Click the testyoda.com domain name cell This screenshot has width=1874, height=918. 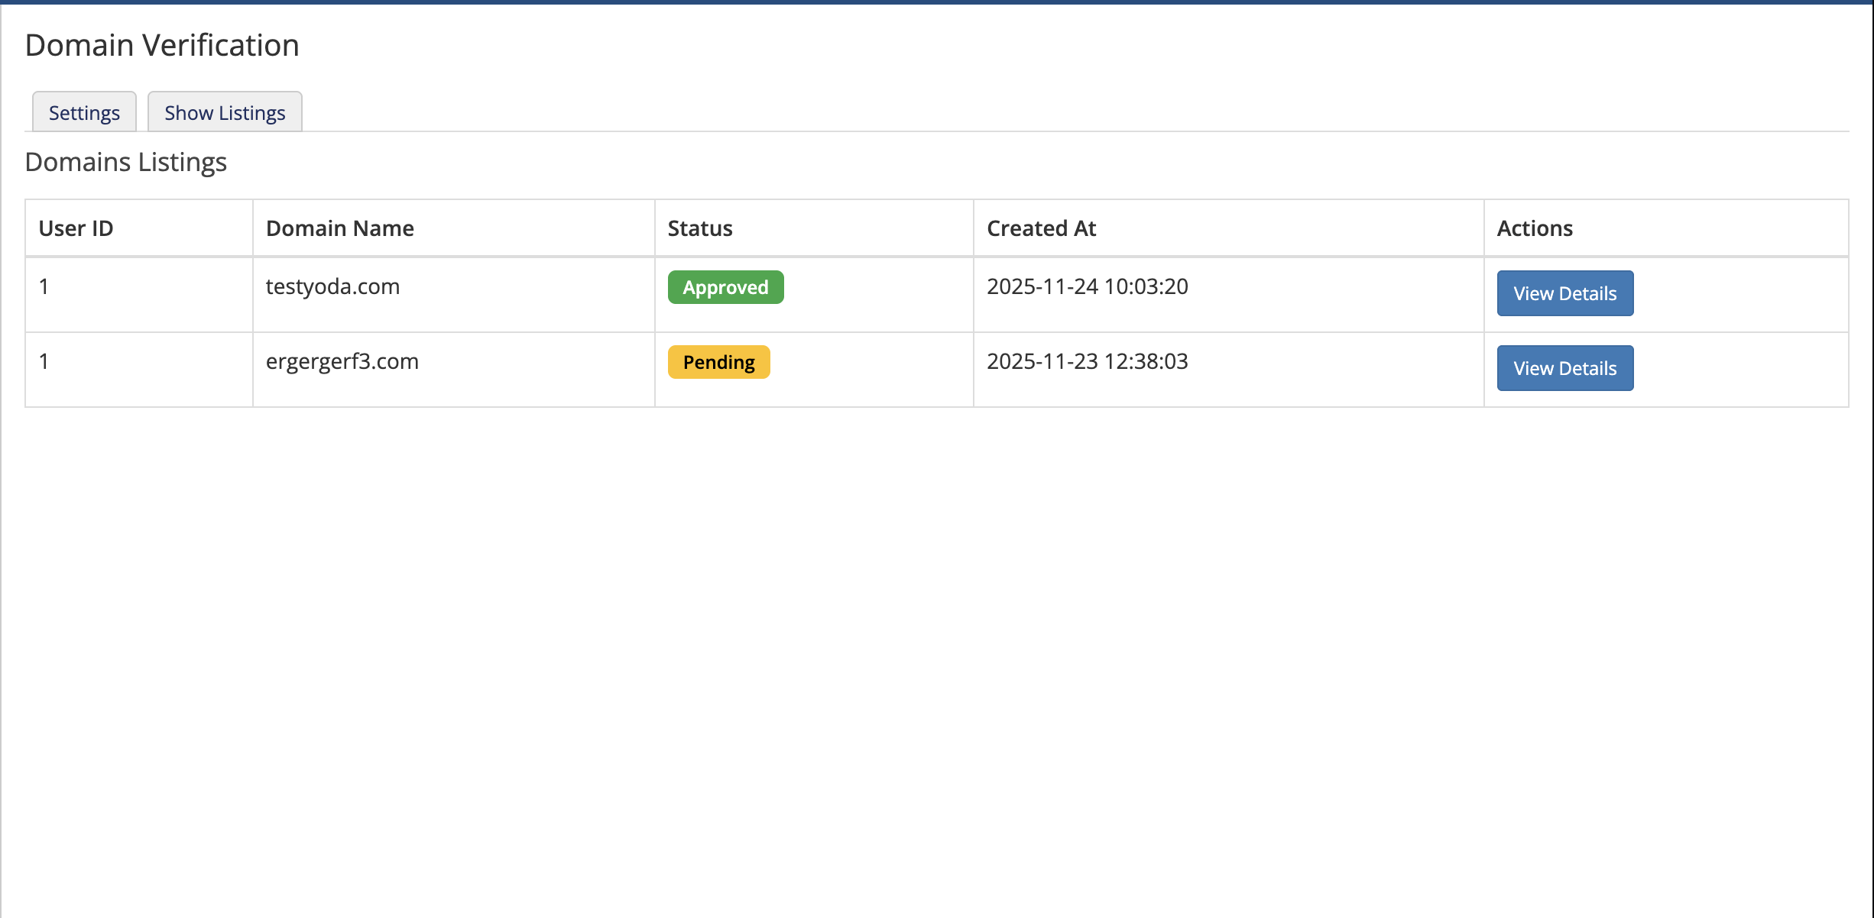pyautogui.click(x=332, y=286)
